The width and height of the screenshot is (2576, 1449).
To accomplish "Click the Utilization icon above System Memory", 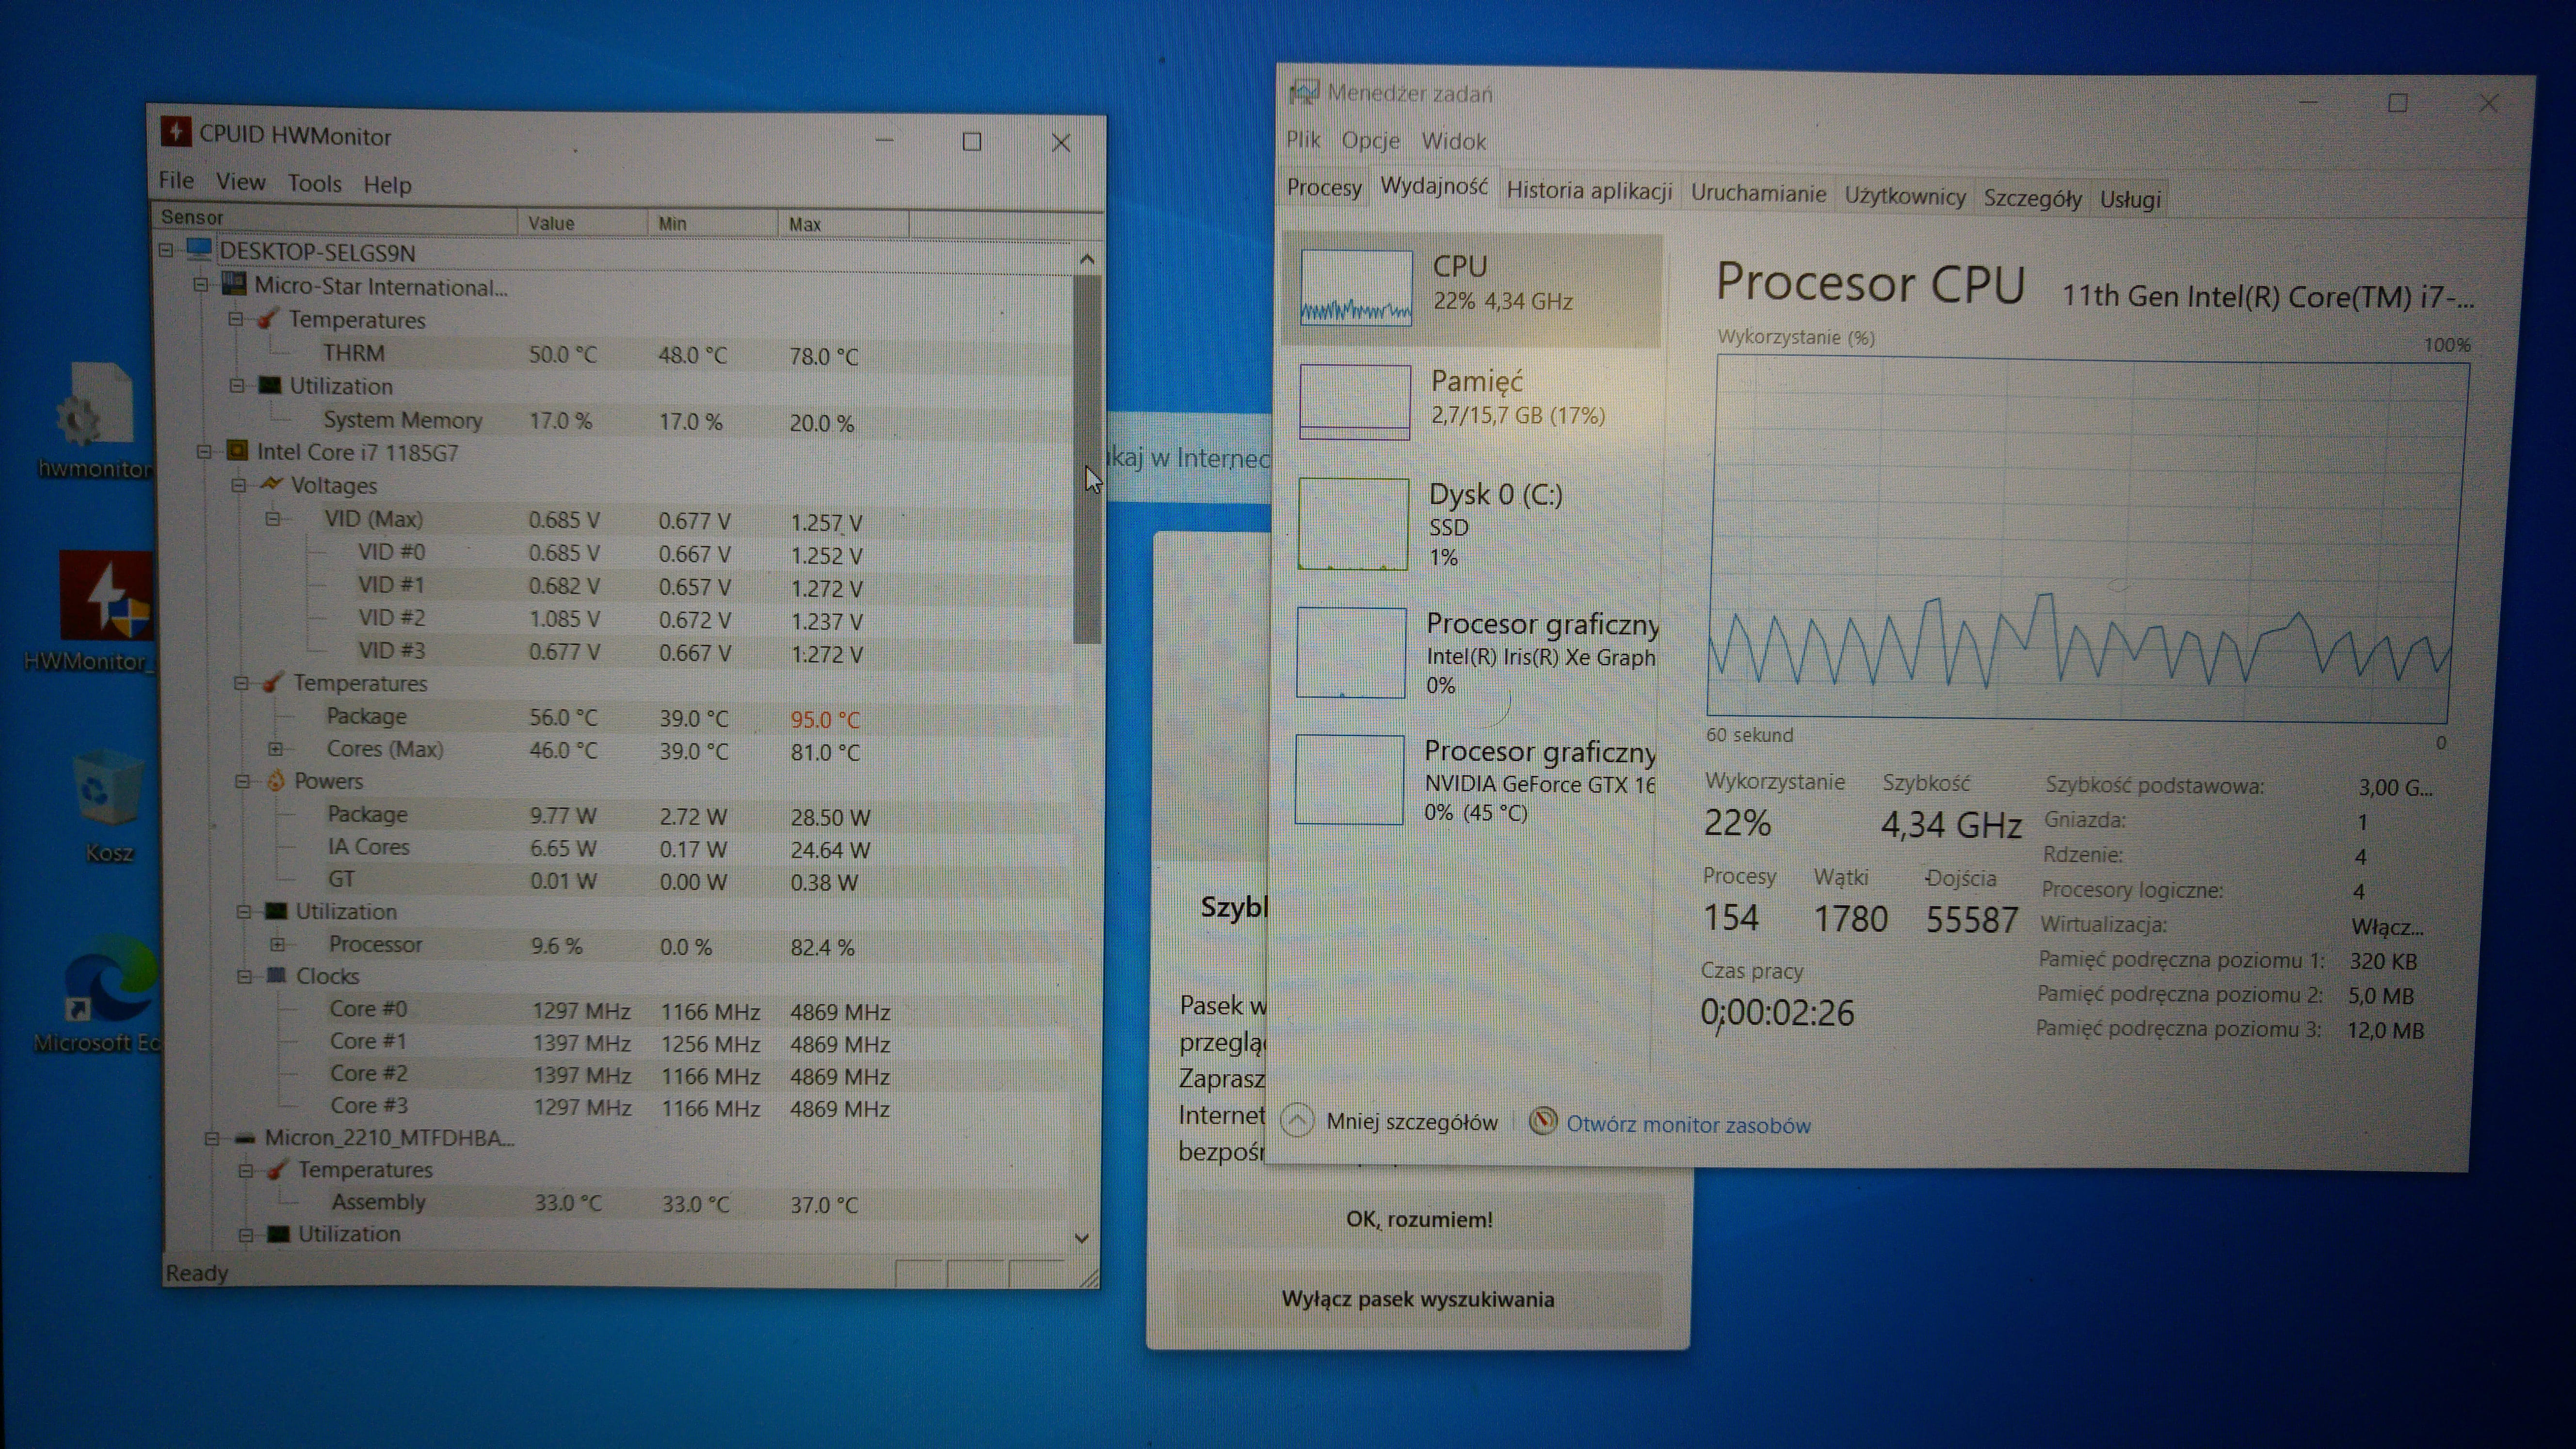I will pyautogui.click(x=269, y=385).
